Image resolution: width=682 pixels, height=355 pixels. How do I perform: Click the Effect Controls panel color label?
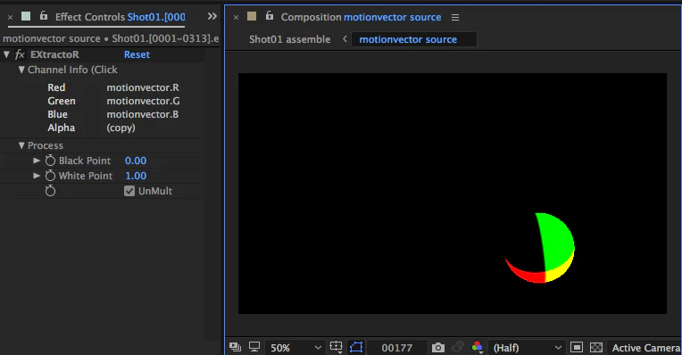tap(26, 16)
